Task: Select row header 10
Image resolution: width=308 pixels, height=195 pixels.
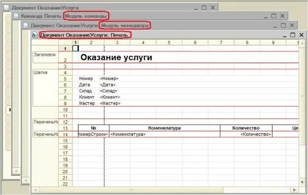Action: (66, 110)
